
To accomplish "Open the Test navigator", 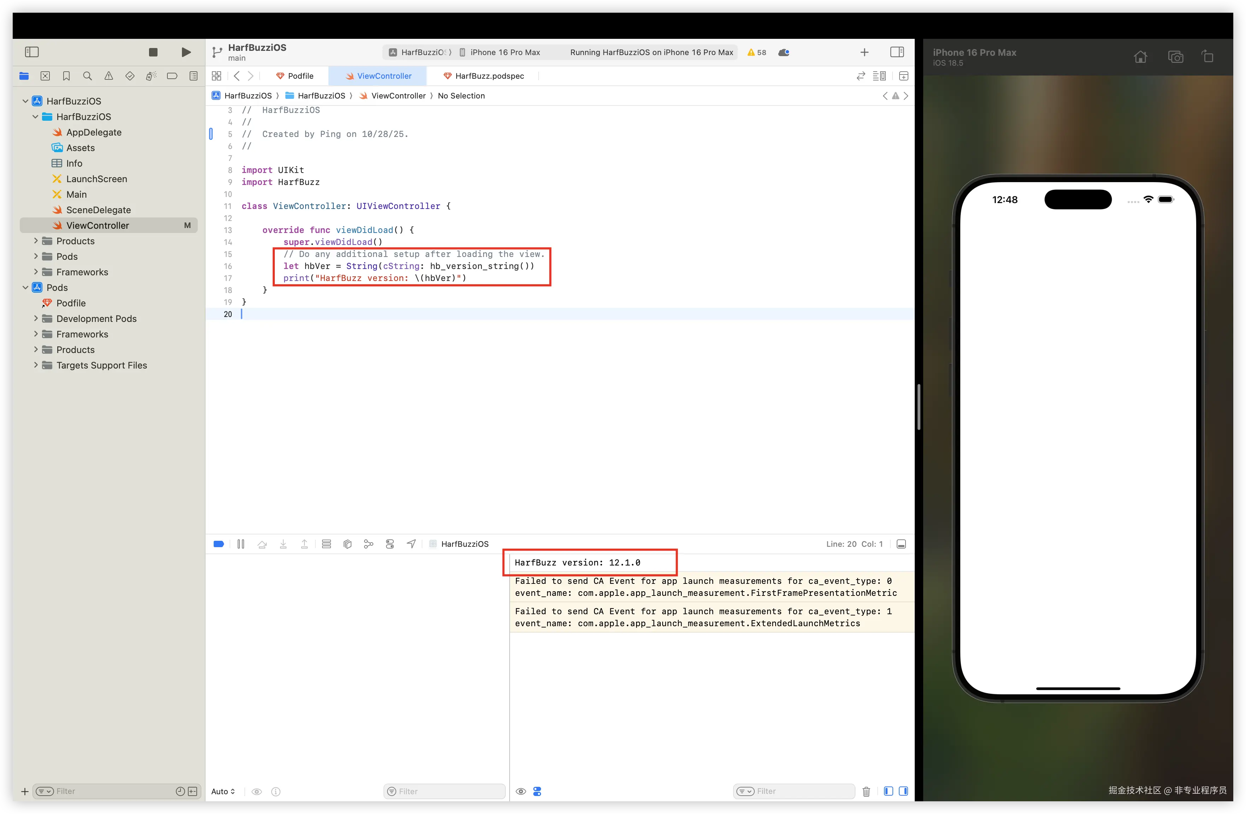I will tap(130, 76).
